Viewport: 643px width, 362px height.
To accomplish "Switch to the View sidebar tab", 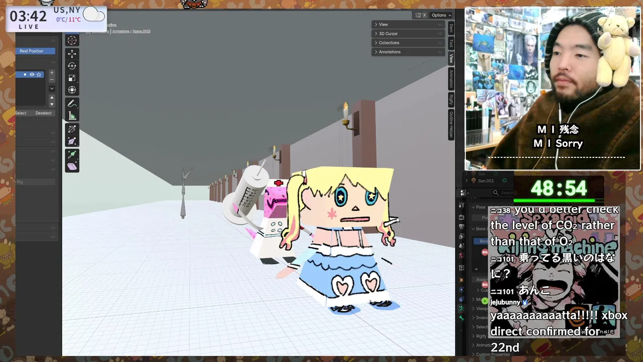I will point(451,58).
